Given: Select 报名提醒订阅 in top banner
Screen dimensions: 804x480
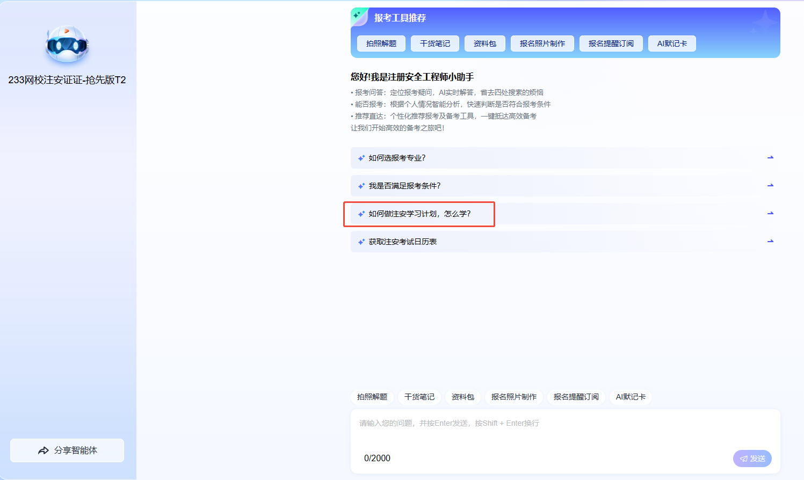Looking at the screenshot, I should tap(611, 43).
